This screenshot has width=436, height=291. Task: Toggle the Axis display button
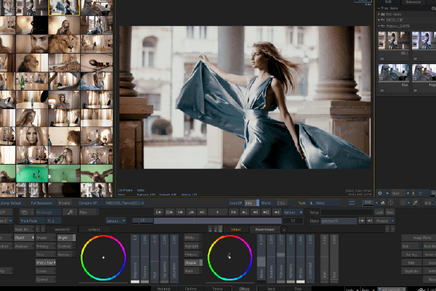click(x=251, y=203)
